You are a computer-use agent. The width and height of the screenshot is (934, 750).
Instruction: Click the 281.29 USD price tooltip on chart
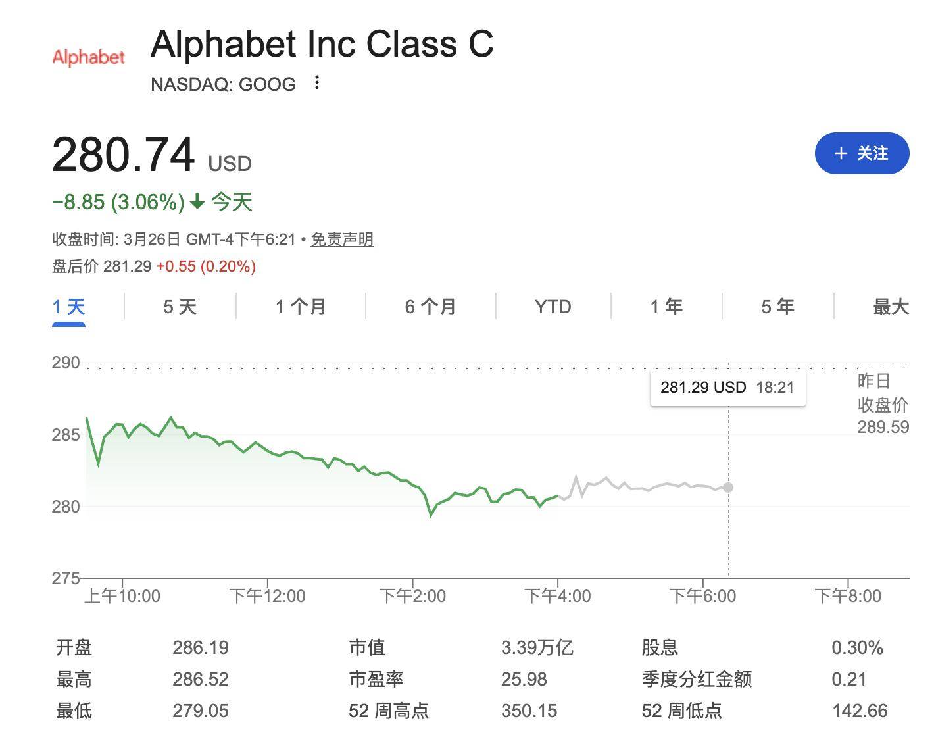pyautogui.click(x=727, y=387)
